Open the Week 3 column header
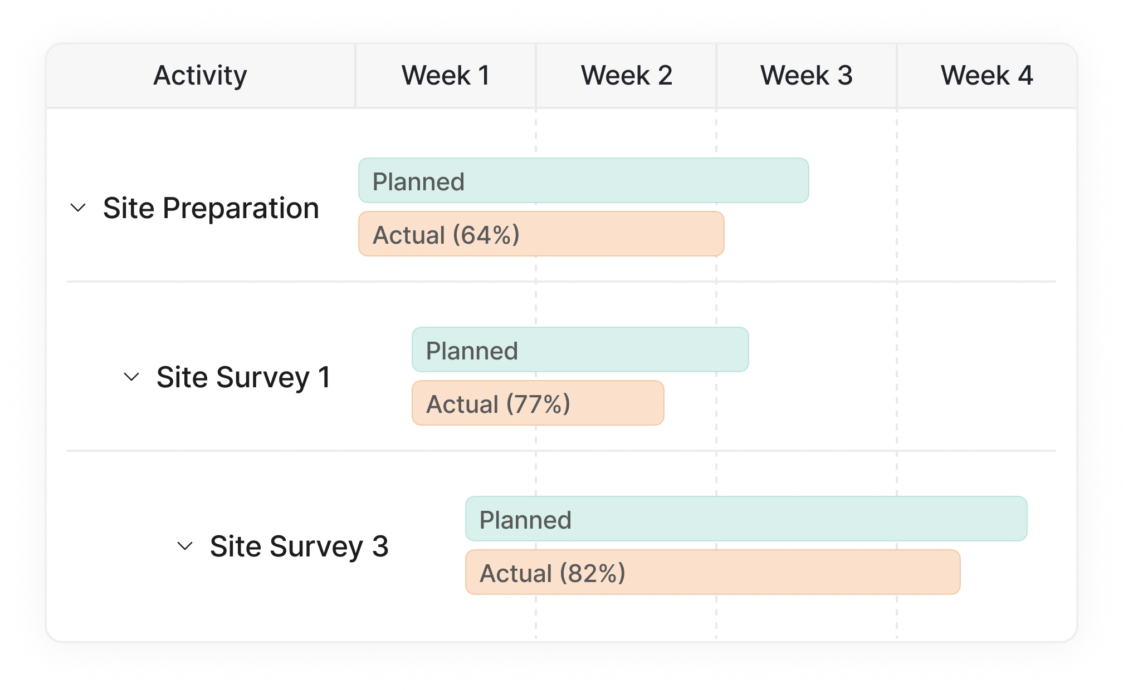The image size is (1123, 690). pos(807,76)
